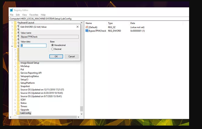Select Source OS (Updated on 9/7/2020 13:18:41)

click(x=41, y=96)
